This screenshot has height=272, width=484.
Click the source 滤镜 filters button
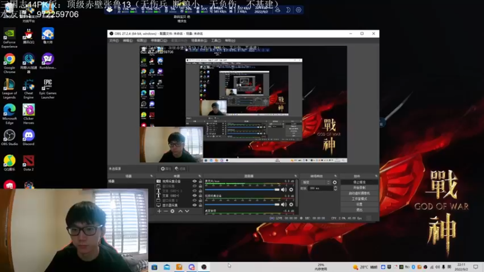pos(180,169)
